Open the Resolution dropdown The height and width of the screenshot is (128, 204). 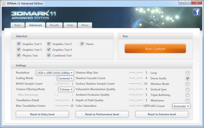tap(55, 73)
